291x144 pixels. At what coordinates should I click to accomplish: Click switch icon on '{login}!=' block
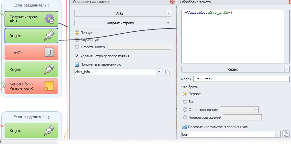coord(49,52)
